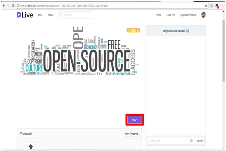Screen dimensions: 226x151
Task: Go forward with browser forward arrow
Action: (x=8, y=6)
